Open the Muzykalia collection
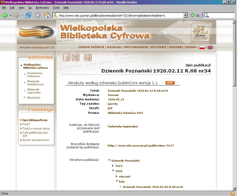The width and height of the screenshot is (237, 196). [34, 98]
